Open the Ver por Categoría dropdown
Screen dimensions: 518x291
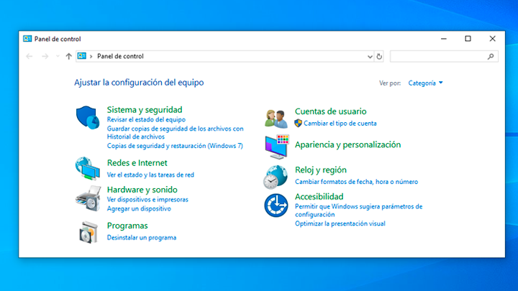tap(425, 83)
